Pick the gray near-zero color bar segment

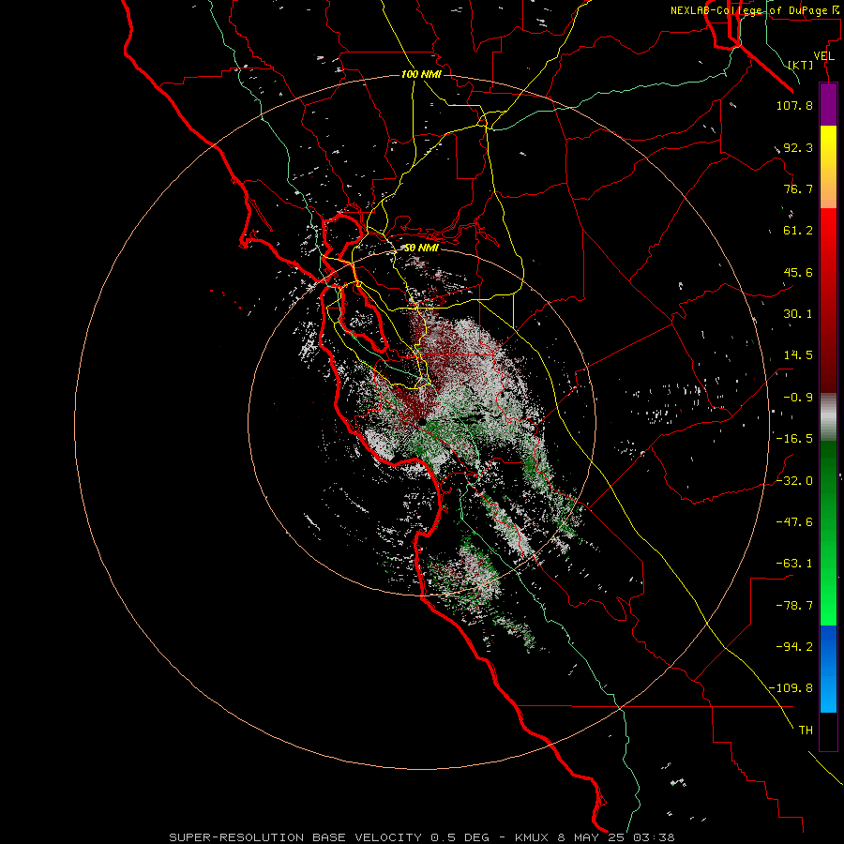click(828, 416)
